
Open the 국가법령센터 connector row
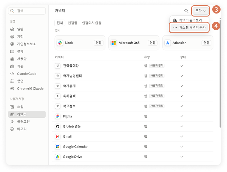pos(133,76)
